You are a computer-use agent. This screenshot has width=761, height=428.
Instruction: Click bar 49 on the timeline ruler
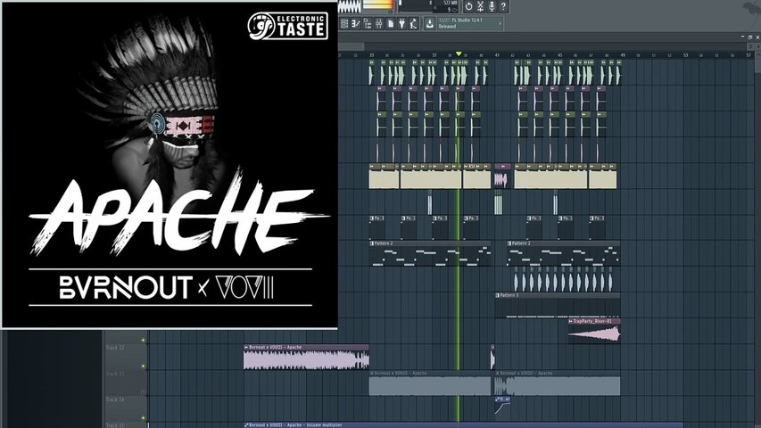(x=623, y=55)
